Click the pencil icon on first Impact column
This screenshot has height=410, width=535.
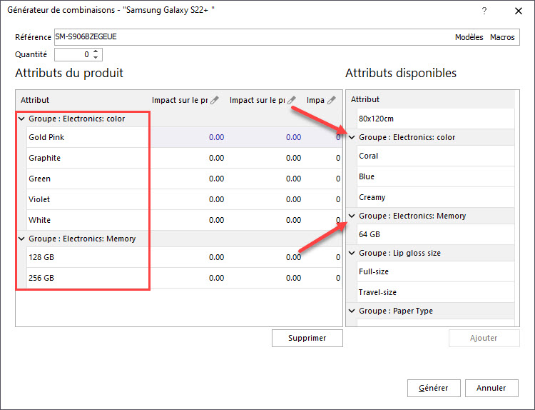(x=214, y=100)
